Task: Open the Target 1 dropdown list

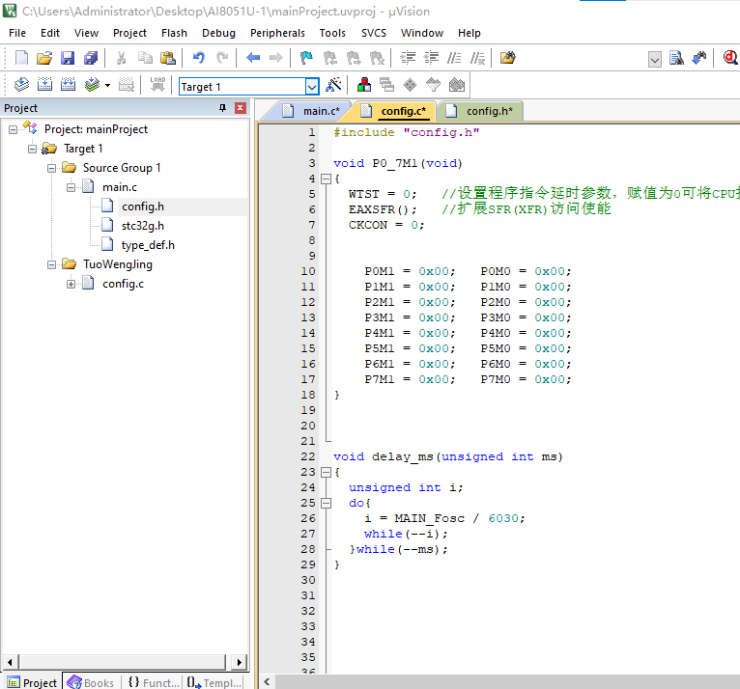Action: [311, 87]
